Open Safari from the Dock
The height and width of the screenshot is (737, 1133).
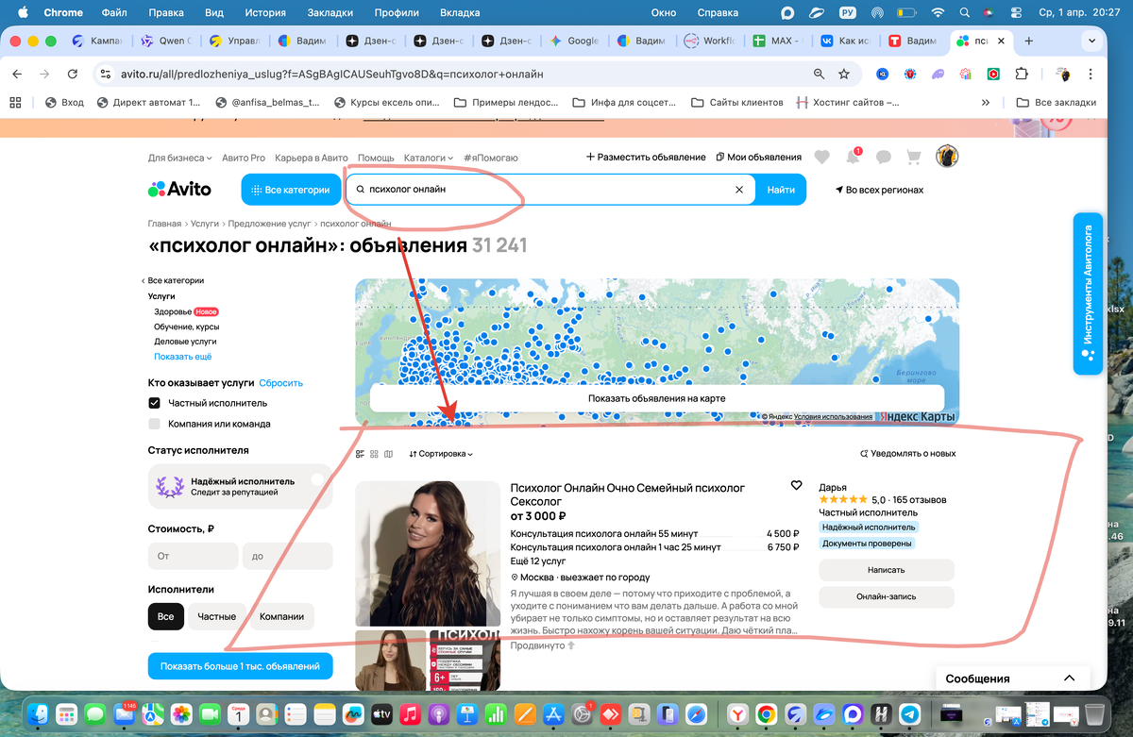click(696, 714)
